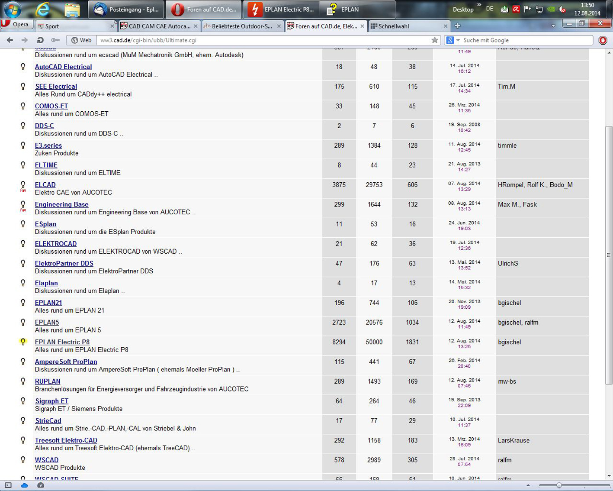Click the browser back arrow

pyautogui.click(x=10, y=40)
